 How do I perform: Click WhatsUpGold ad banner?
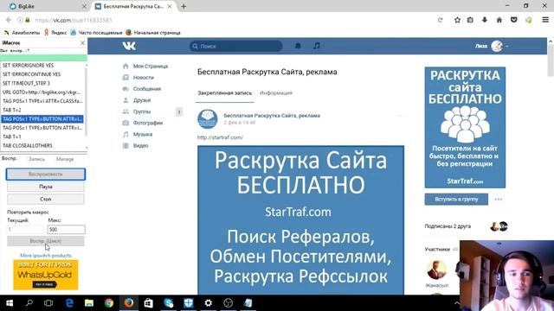46,275
